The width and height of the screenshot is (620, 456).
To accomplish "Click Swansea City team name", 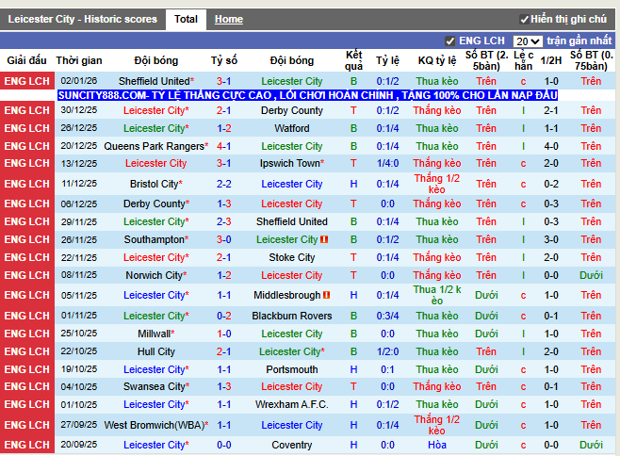I will click(x=156, y=386).
